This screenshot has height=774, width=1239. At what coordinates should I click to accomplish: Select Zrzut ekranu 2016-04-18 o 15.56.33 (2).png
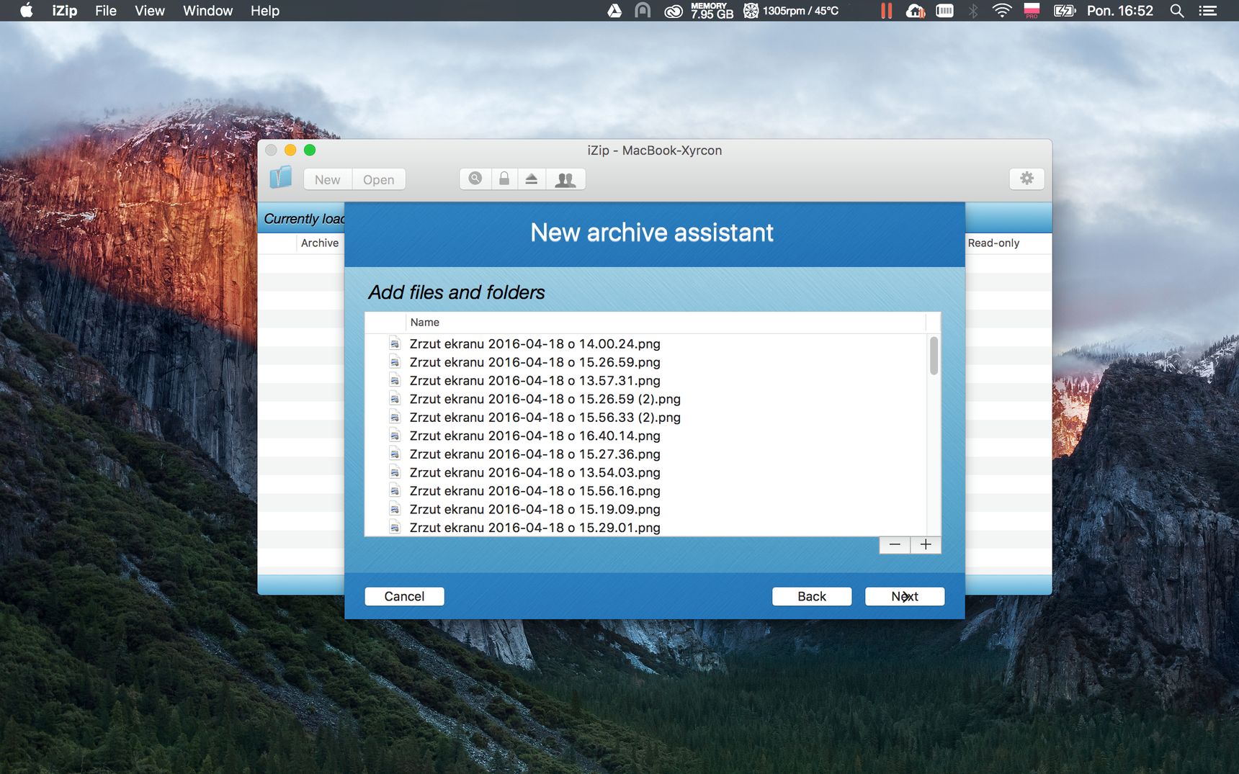tap(545, 418)
